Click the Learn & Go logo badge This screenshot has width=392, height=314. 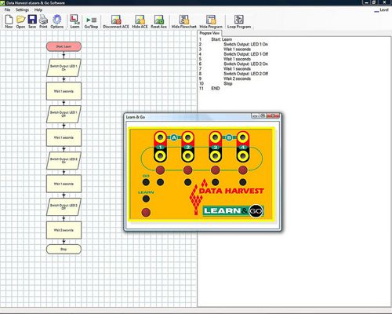point(234,211)
